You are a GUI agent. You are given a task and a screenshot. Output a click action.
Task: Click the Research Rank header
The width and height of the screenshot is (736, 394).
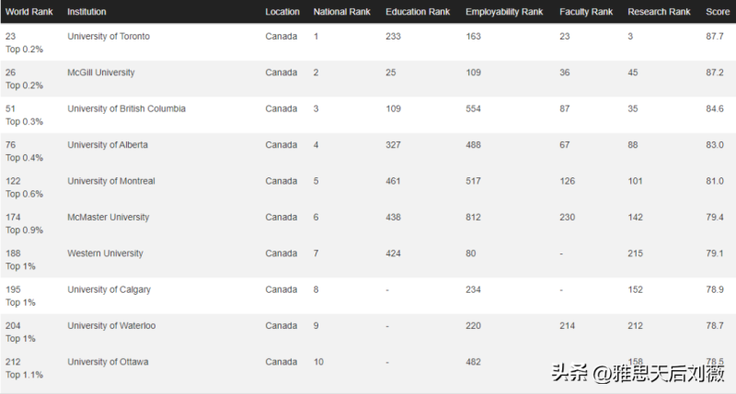[659, 12]
